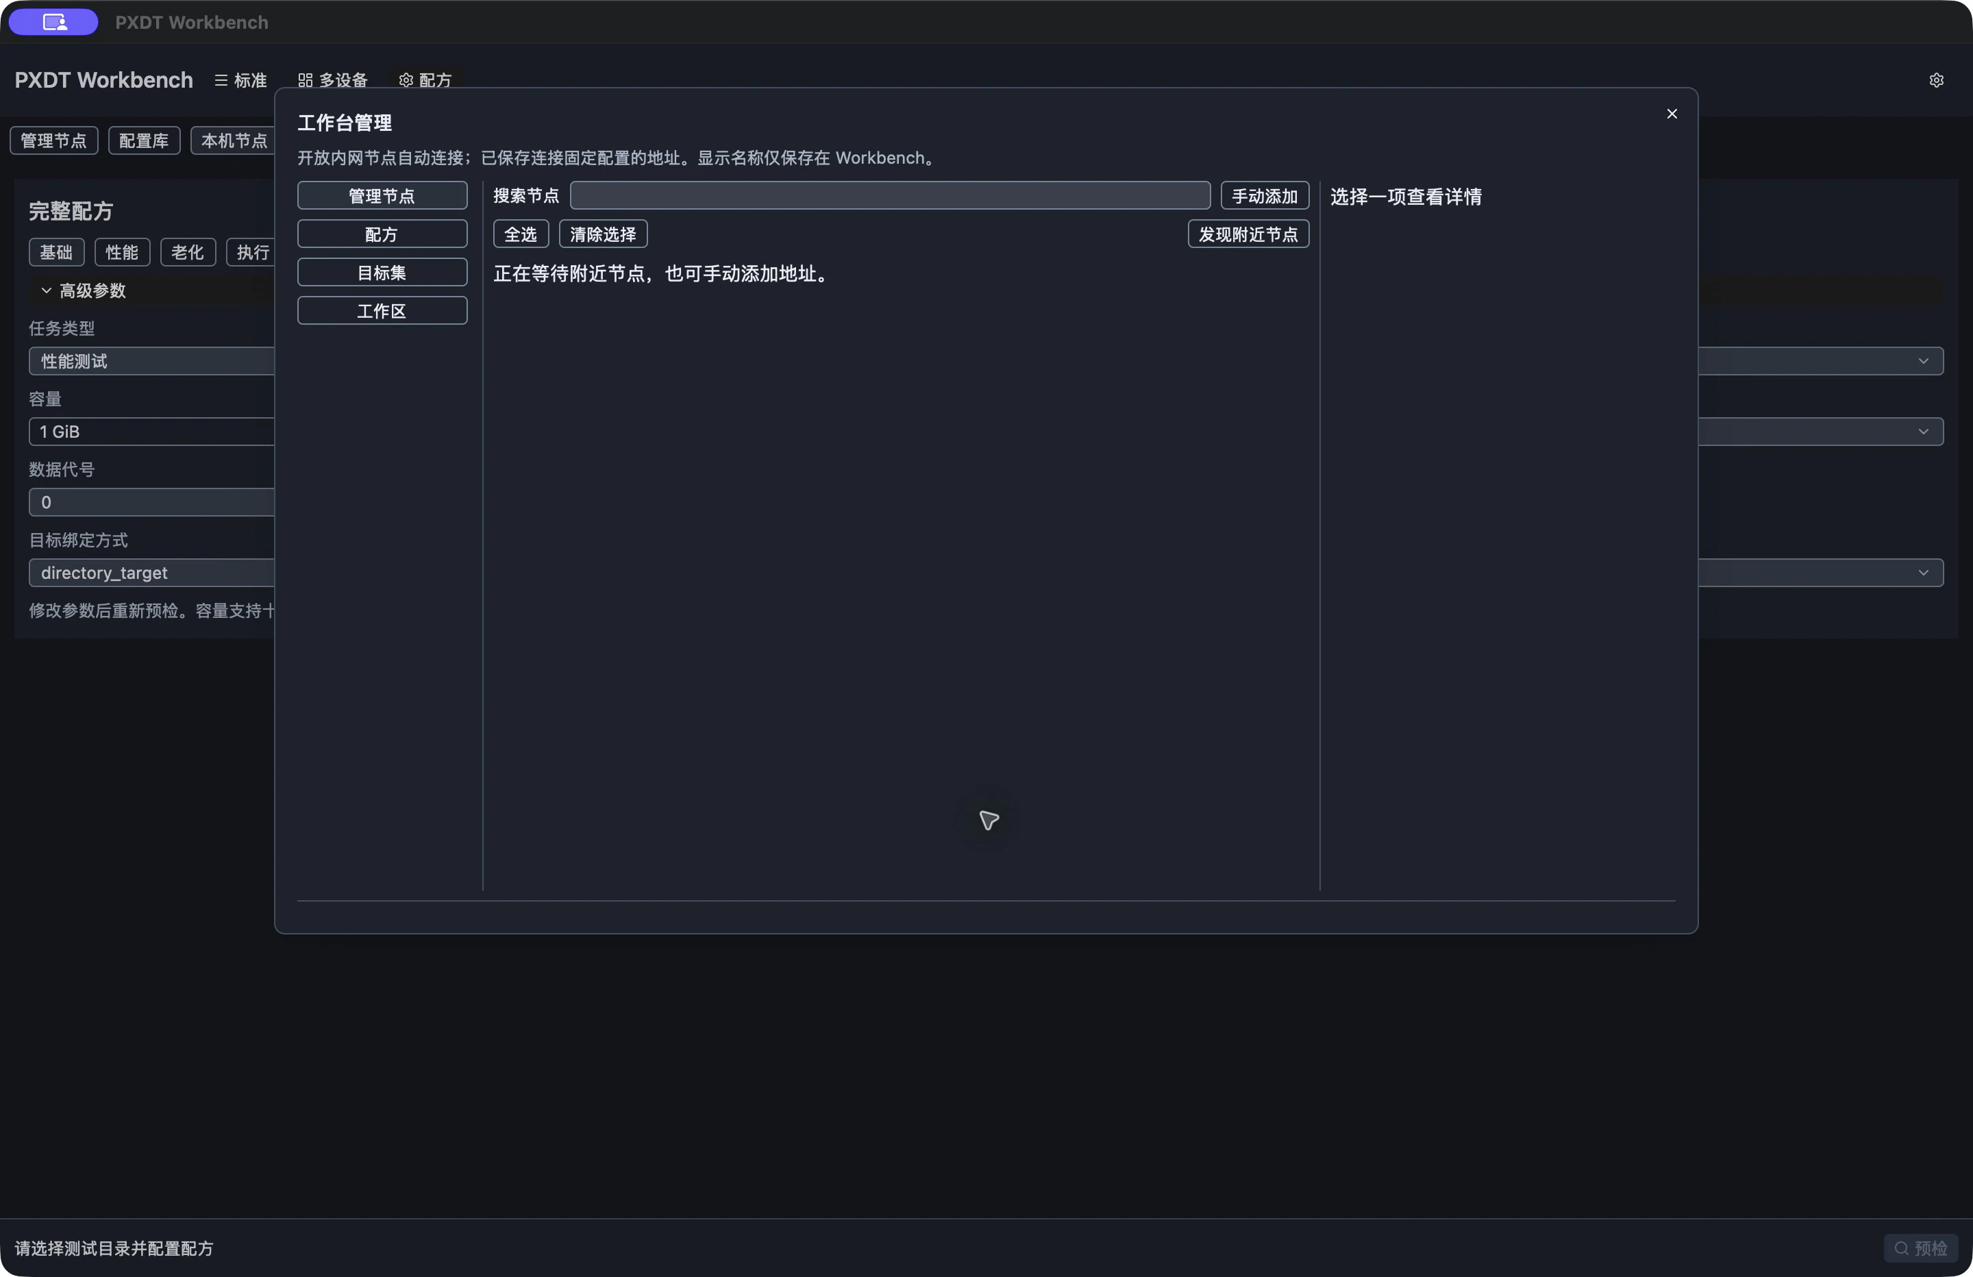Click the 搜索节点 input field
This screenshot has width=1973, height=1277.
891,196
